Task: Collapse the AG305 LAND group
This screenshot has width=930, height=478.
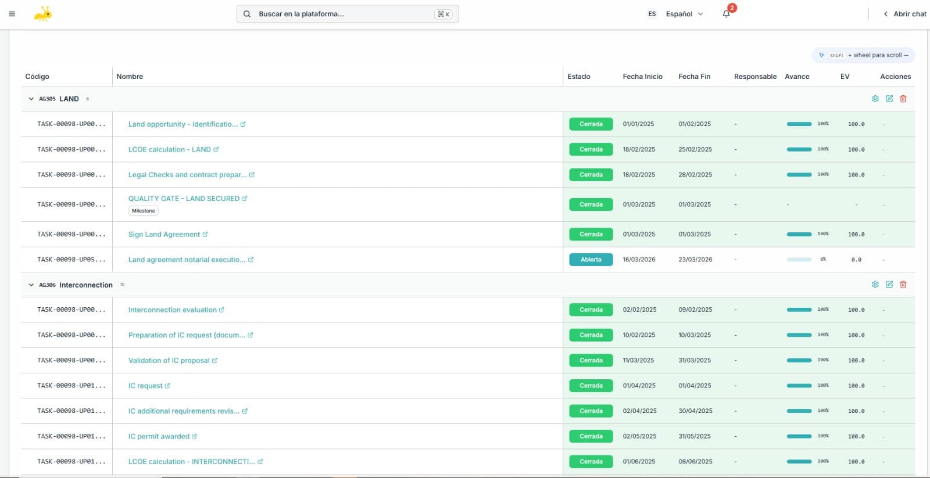Action: point(31,99)
